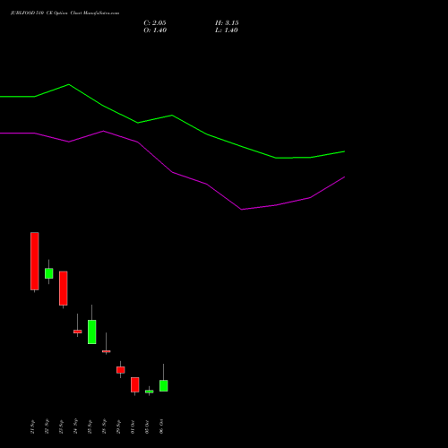Click the open value O: 1.40
This screenshot has height=448, width=448.
(x=155, y=30)
